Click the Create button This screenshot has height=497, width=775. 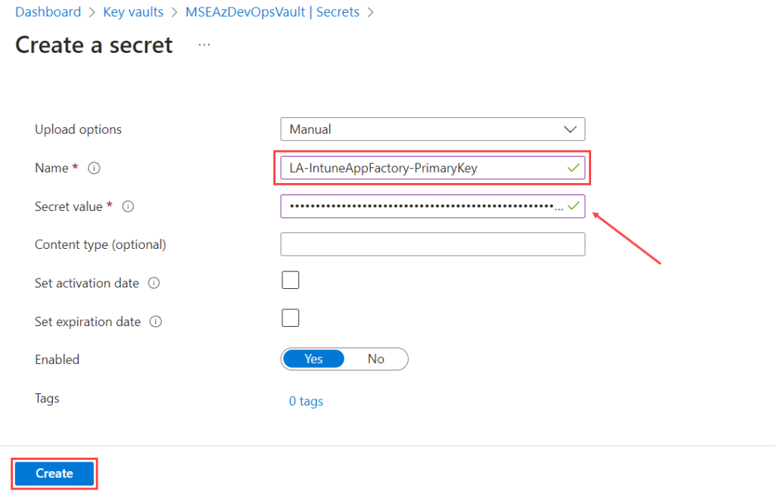[x=54, y=474]
